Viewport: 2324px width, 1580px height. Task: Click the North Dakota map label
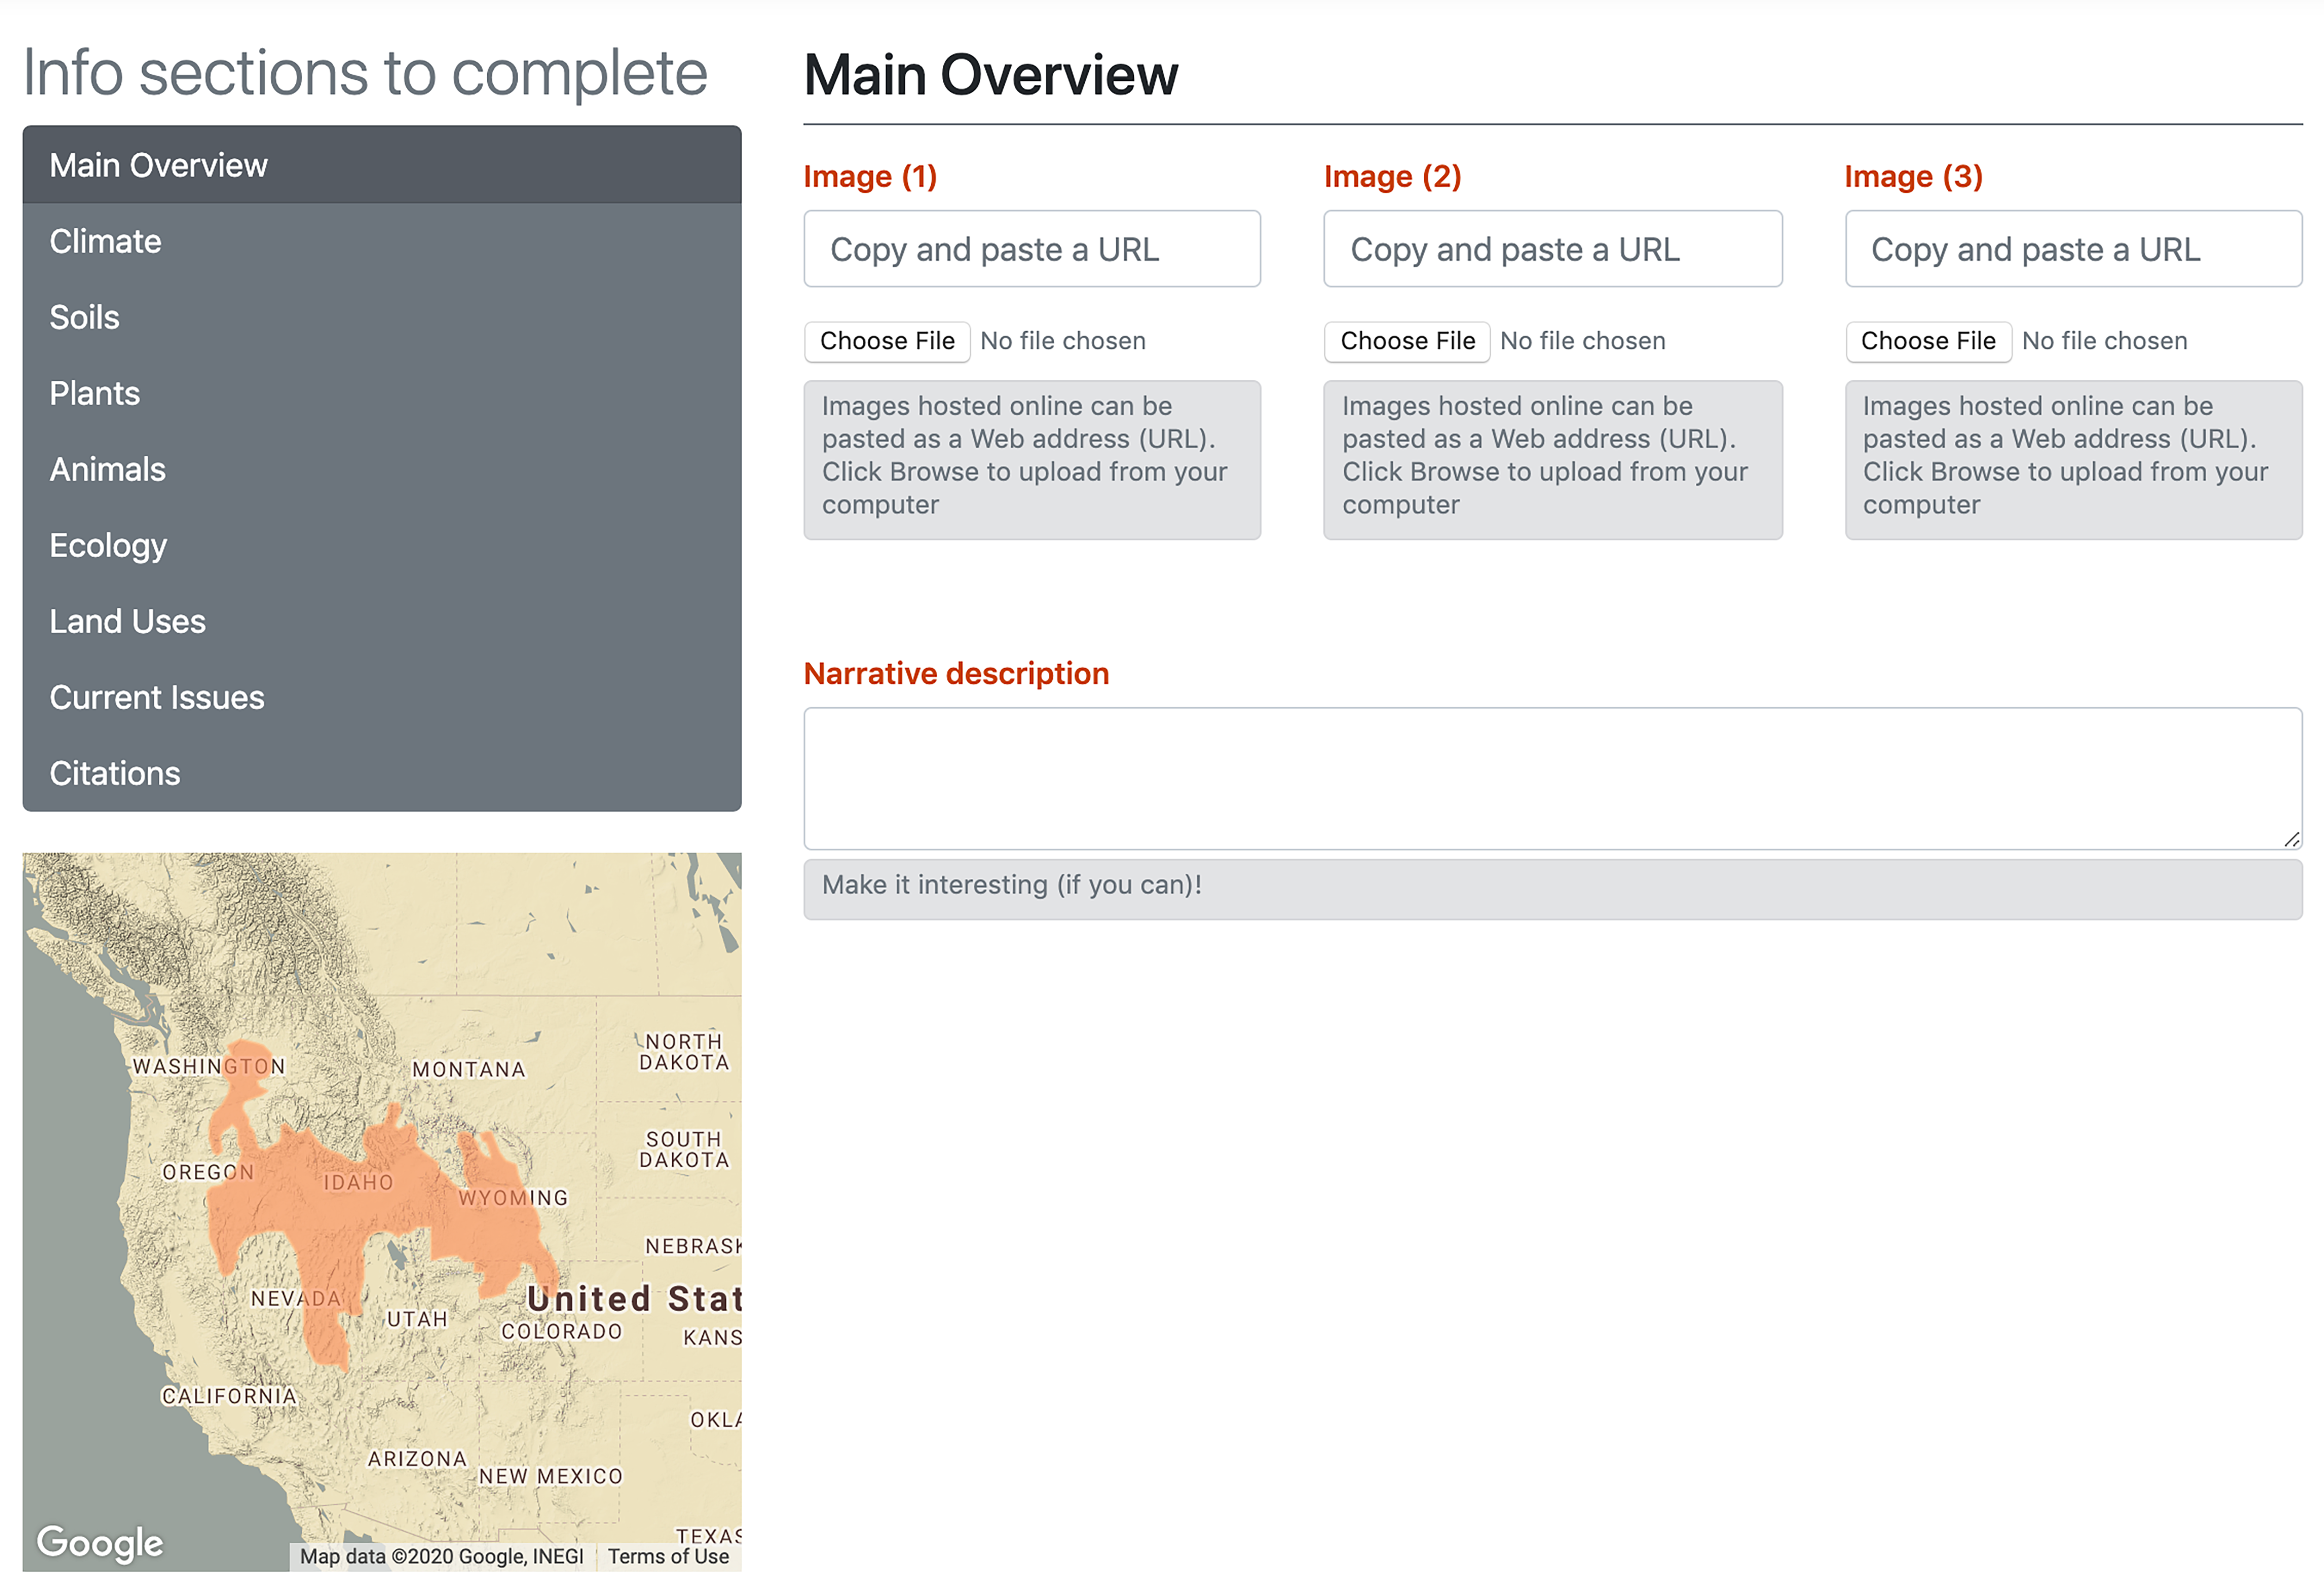tap(684, 1052)
